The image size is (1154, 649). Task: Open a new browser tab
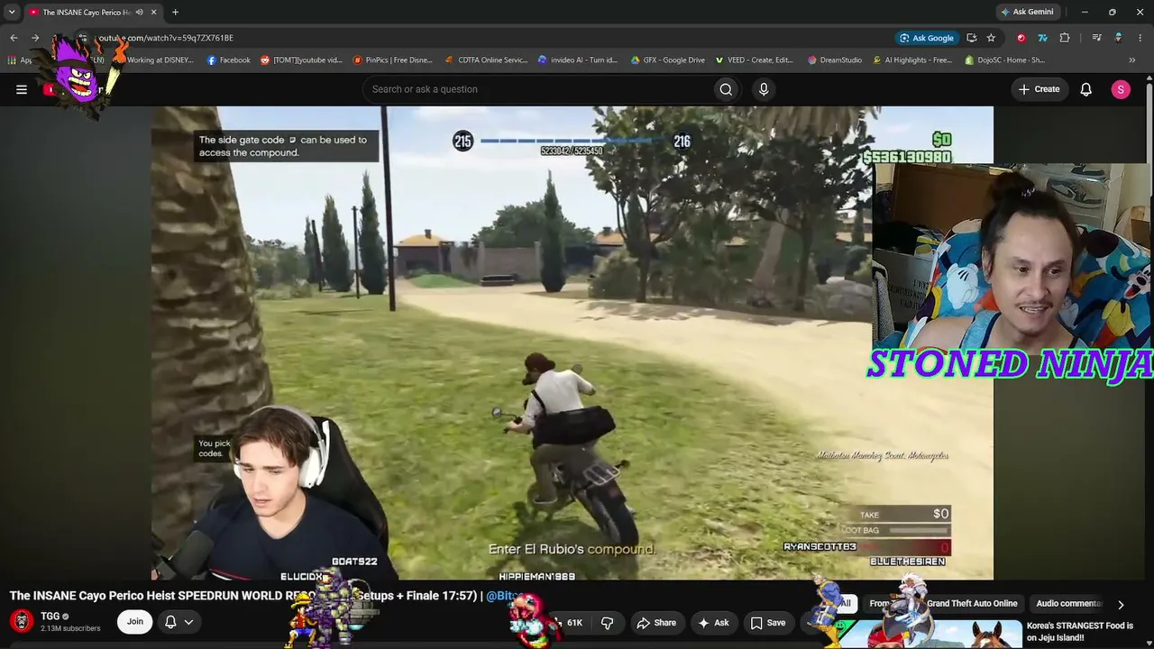(x=175, y=12)
